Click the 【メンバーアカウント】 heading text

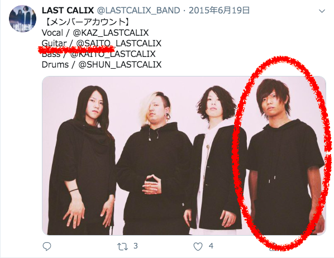(86, 22)
